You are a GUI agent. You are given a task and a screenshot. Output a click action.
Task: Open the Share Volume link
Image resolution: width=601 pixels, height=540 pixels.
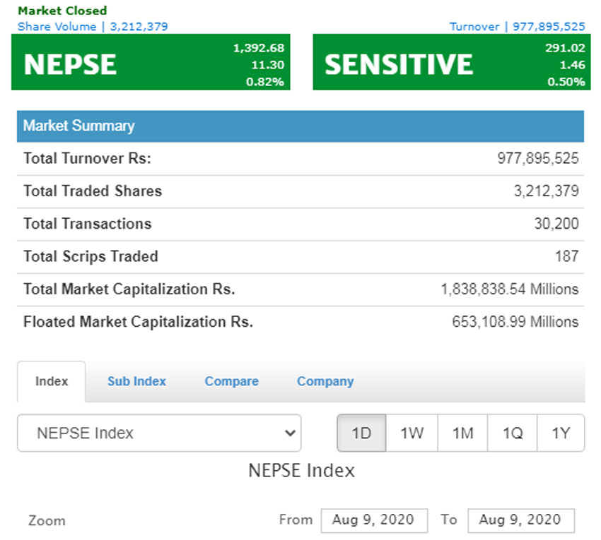(x=93, y=26)
